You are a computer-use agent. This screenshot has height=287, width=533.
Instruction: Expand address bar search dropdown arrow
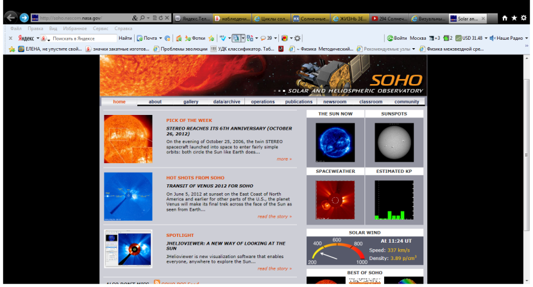pyautogui.click(x=148, y=18)
